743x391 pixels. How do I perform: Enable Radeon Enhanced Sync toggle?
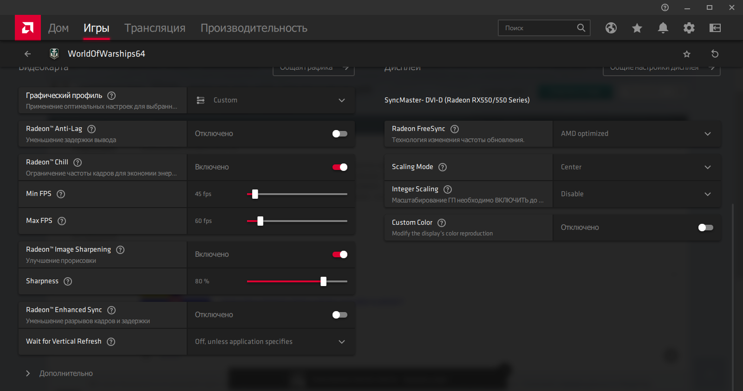340,315
